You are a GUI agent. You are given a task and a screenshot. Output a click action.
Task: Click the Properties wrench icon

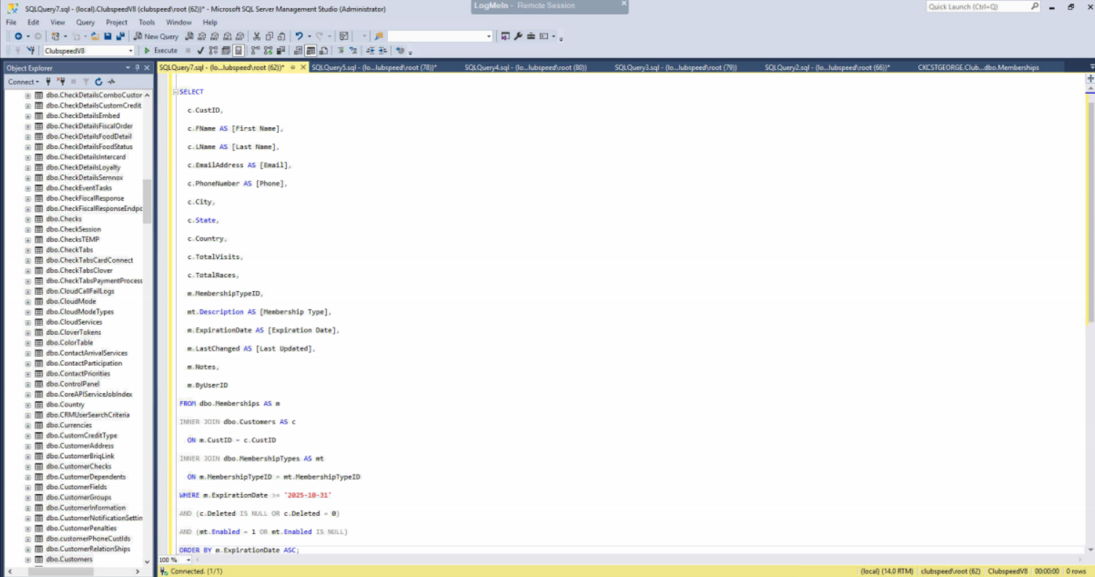point(518,36)
